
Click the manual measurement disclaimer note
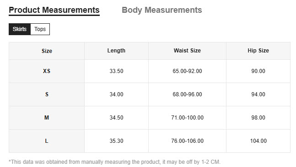[114, 162]
